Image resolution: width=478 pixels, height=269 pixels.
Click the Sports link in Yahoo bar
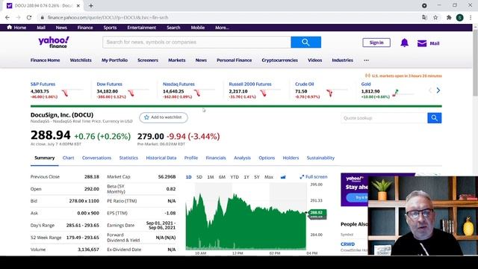click(110, 28)
